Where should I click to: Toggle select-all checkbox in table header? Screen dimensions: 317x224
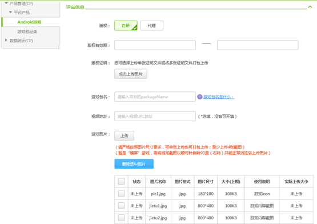[121, 182]
